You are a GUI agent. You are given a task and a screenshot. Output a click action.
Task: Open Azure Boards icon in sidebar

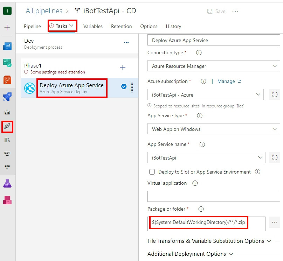tap(7, 63)
